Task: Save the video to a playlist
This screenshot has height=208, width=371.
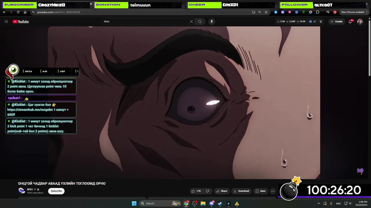Action: click(x=261, y=191)
